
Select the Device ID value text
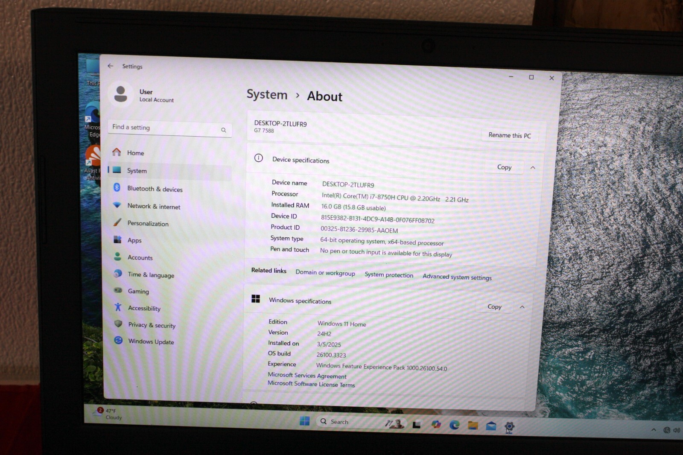(x=378, y=219)
